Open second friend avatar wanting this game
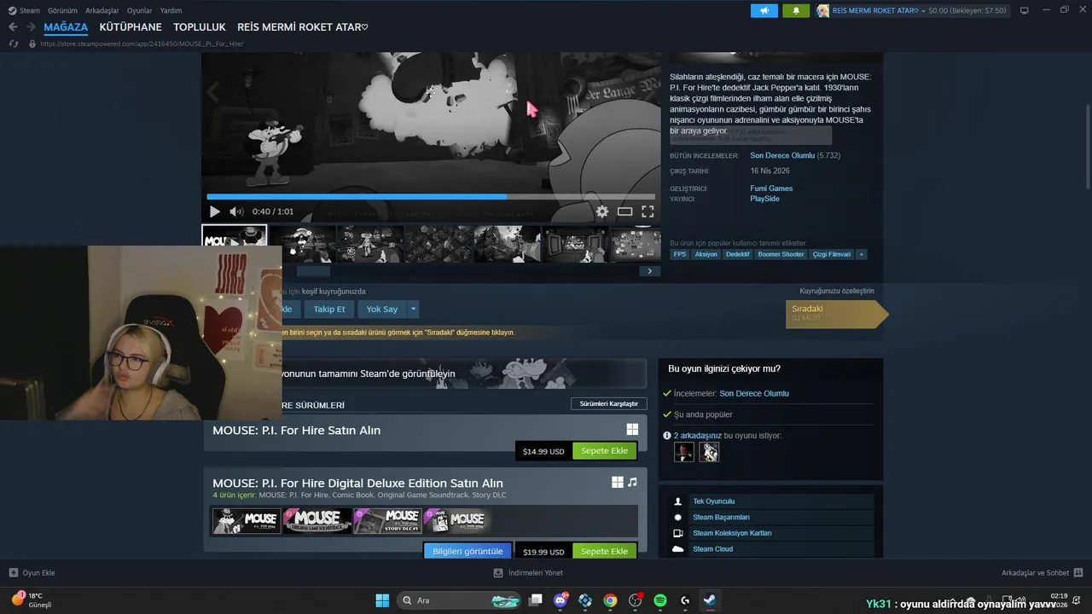 709,452
